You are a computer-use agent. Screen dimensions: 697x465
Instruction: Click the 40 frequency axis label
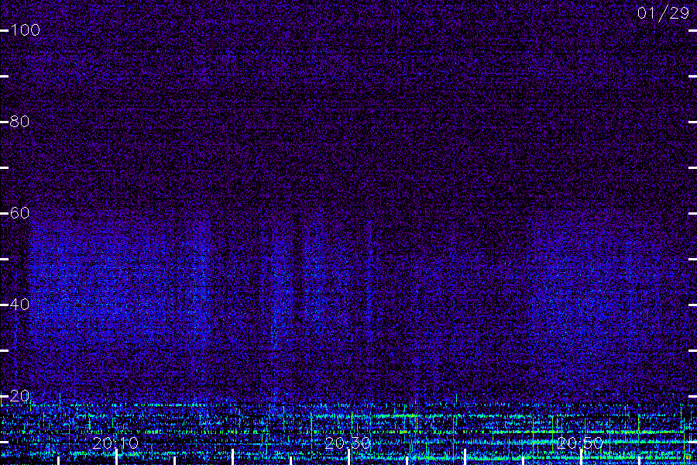tap(19, 305)
